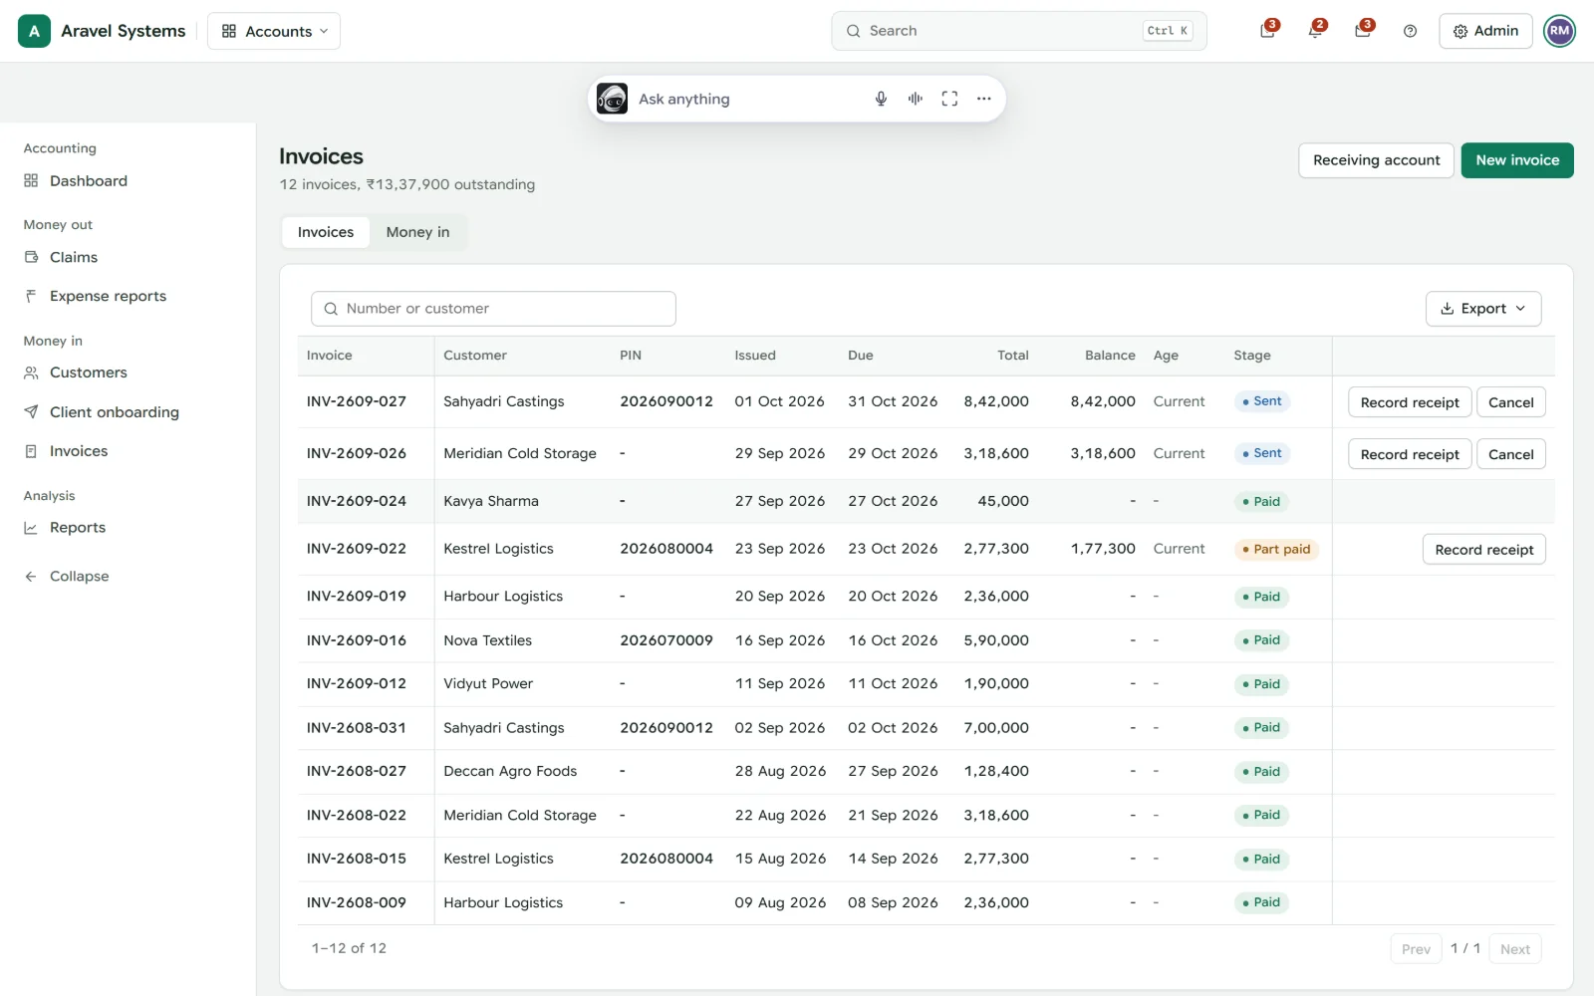
Task: Open the RM user avatar menu
Action: [x=1559, y=31]
